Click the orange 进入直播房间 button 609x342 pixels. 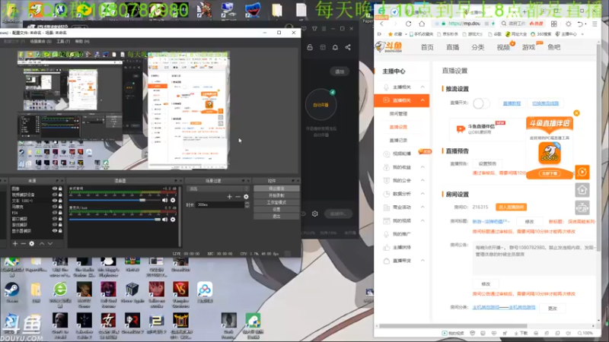[x=511, y=207]
